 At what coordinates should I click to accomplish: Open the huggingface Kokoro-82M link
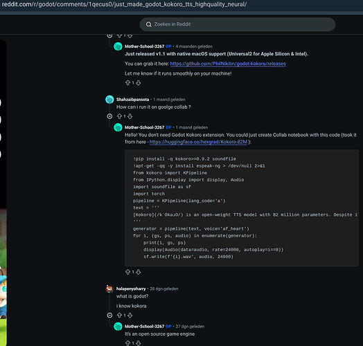click(x=198, y=142)
